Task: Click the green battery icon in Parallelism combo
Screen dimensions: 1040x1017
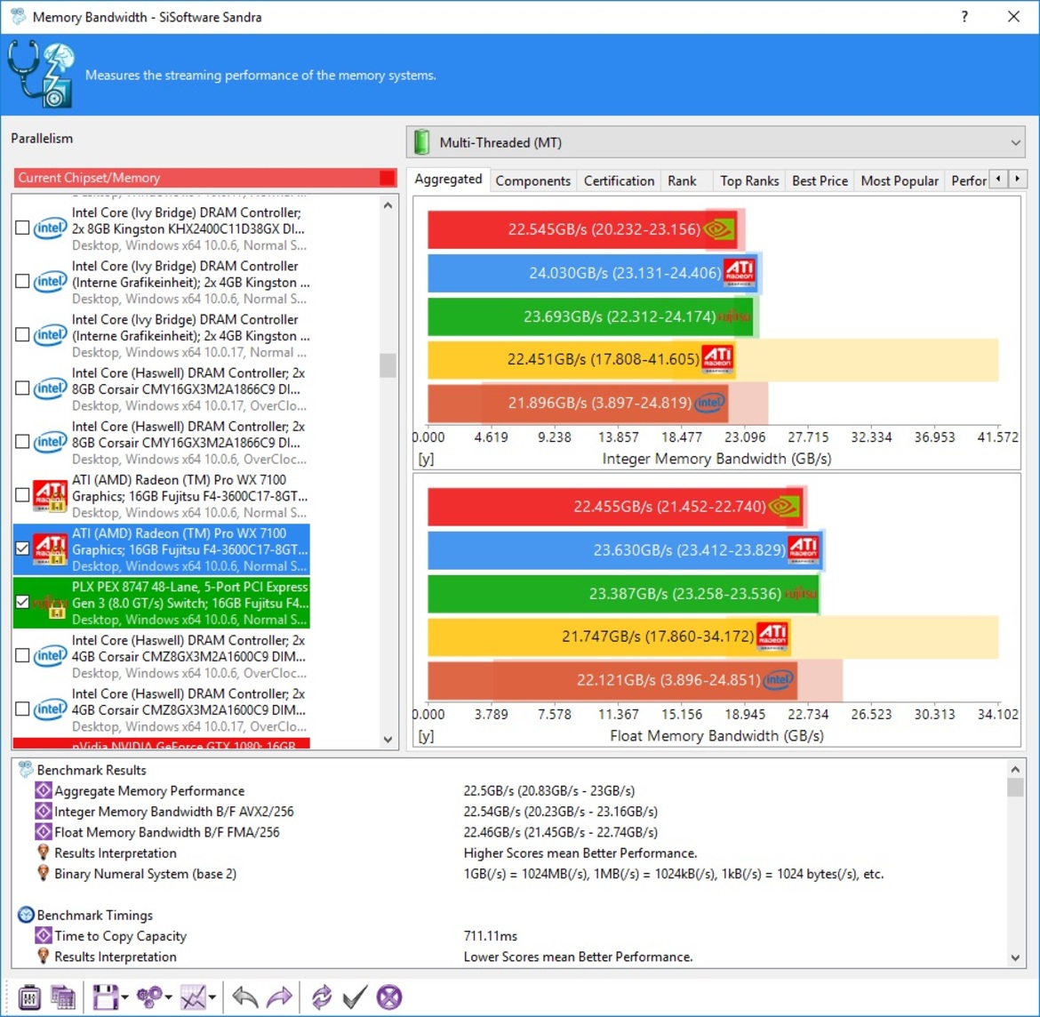Action: pos(422,142)
